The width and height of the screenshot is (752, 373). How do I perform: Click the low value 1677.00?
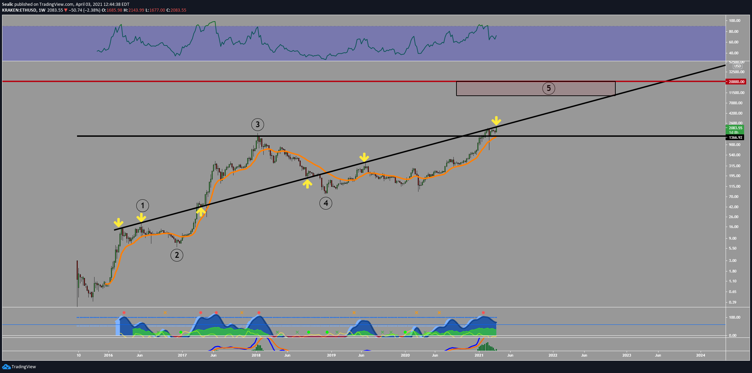click(x=157, y=10)
